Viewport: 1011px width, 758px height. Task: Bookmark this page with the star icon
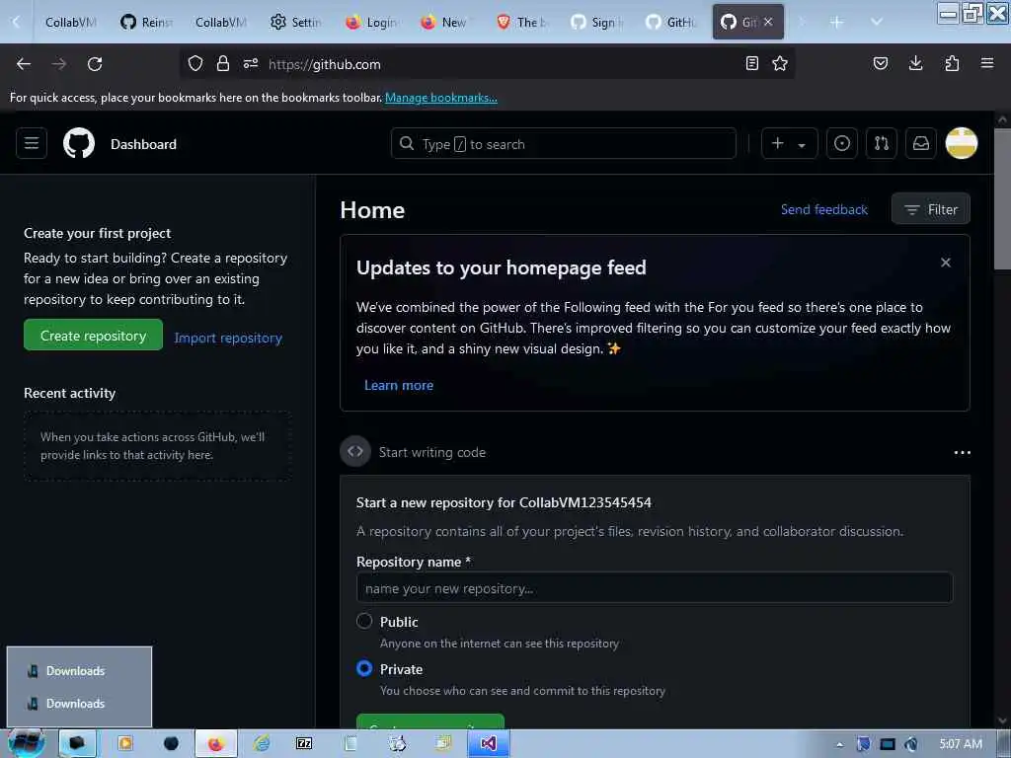[x=780, y=63]
